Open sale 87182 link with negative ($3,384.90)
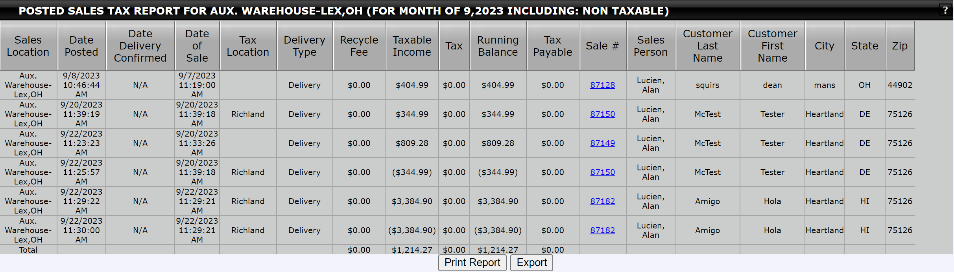Viewport: 954px width, 272px height. coord(602,230)
